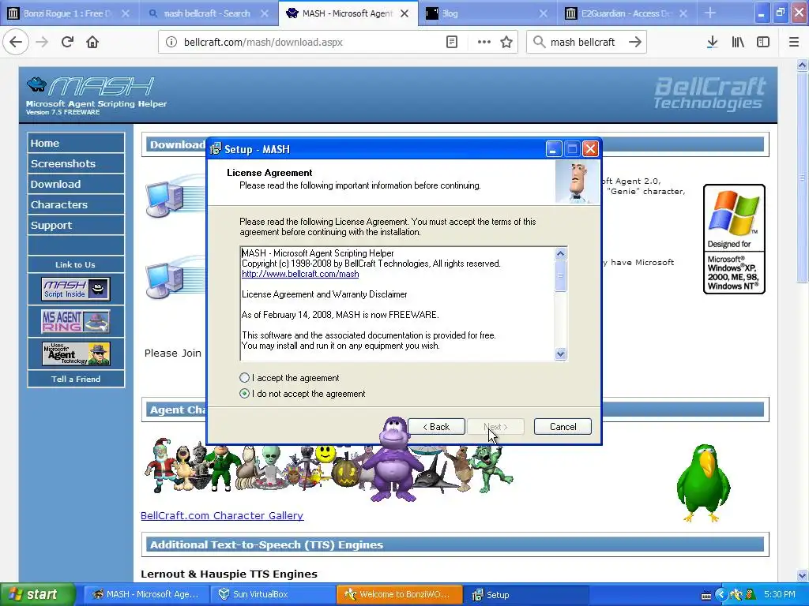
Task: Open the Support menu item
Action: click(x=76, y=225)
